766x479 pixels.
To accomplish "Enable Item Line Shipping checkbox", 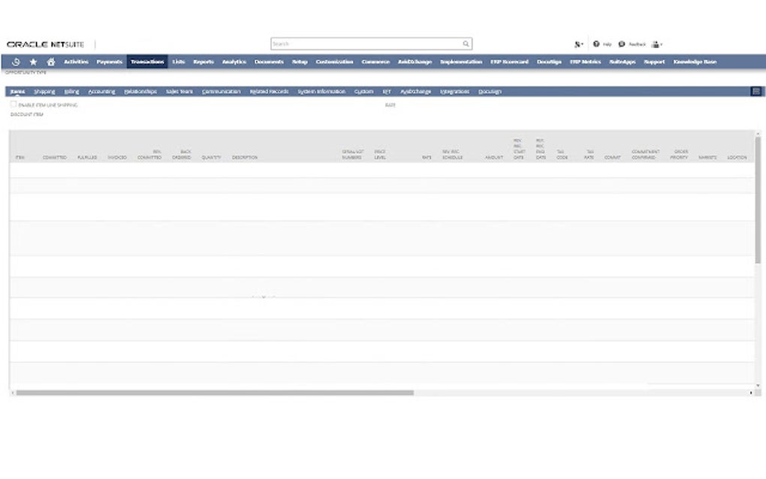I will [14, 104].
